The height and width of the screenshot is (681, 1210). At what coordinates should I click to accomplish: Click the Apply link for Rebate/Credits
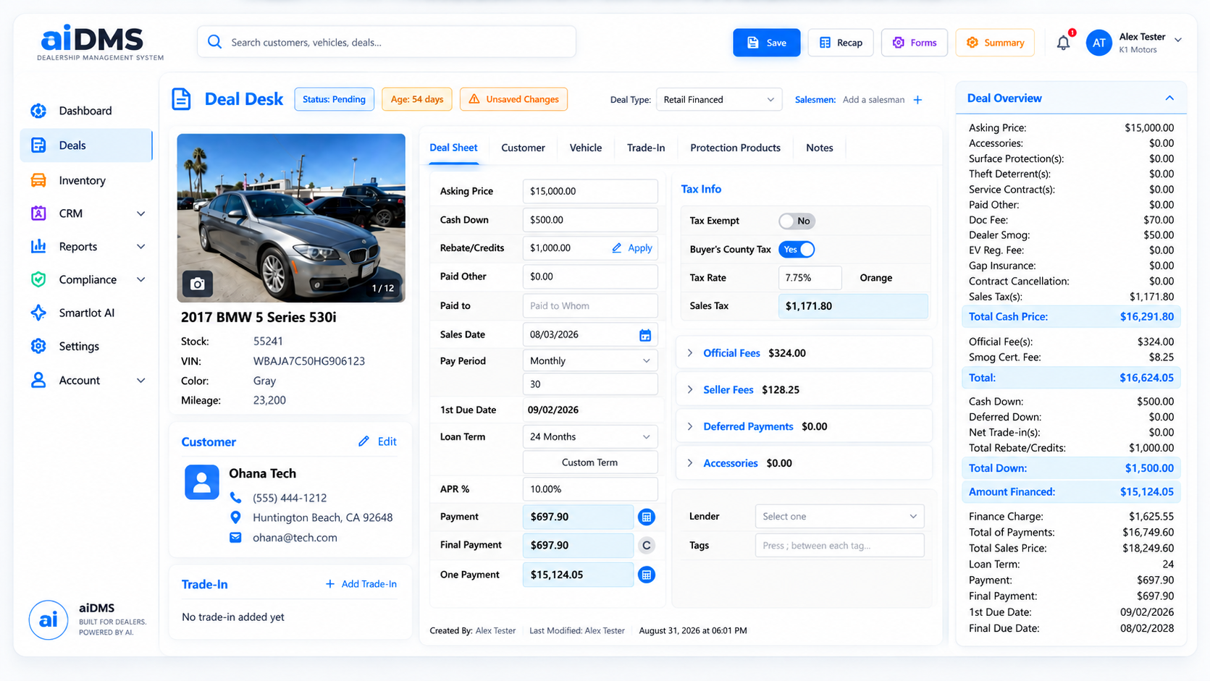click(632, 248)
